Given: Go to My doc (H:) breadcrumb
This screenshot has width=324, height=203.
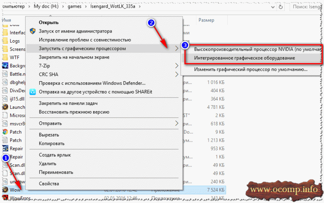Looking at the screenshot, I should [46, 6].
